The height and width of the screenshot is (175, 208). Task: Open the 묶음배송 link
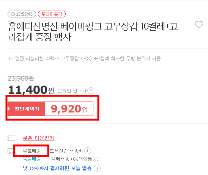pyautogui.click(x=32, y=159)
